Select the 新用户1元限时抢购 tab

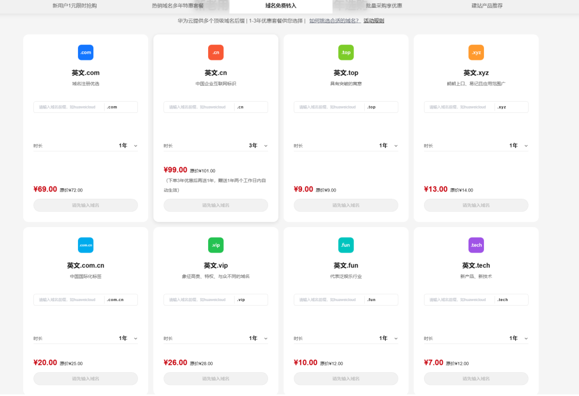tap(75, 6)
